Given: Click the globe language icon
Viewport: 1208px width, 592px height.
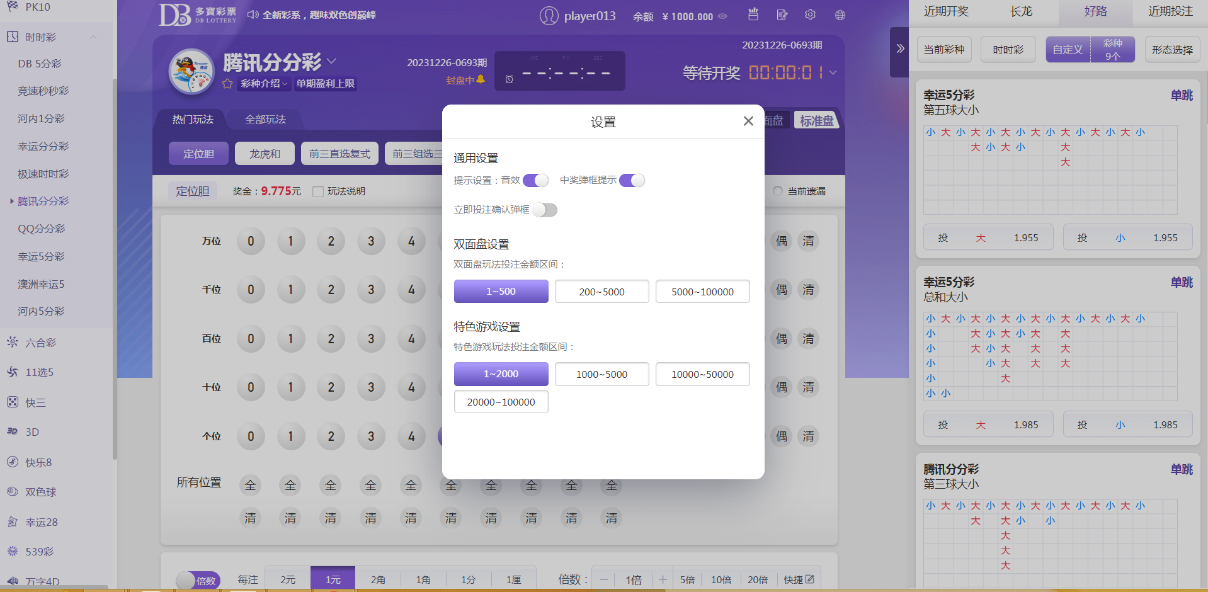Looking at the screenshot, I should (x=840, y=15).
